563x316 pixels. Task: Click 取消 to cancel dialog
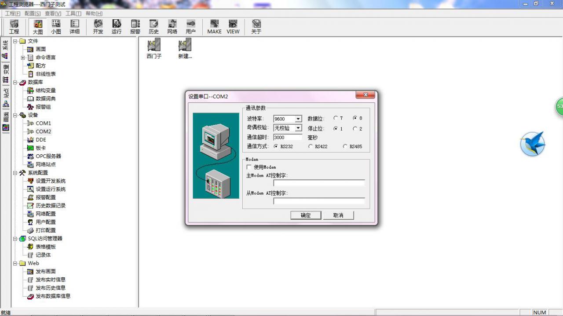tap(338, 215)
